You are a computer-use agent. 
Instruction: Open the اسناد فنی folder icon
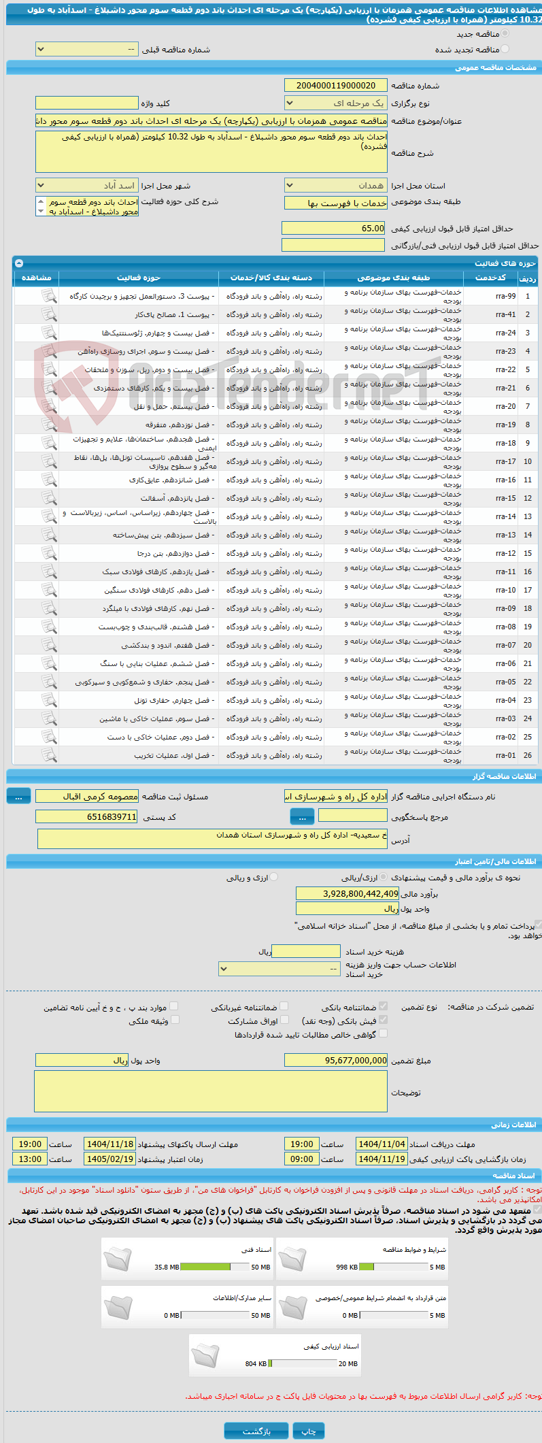click(x=118, y=1259)
